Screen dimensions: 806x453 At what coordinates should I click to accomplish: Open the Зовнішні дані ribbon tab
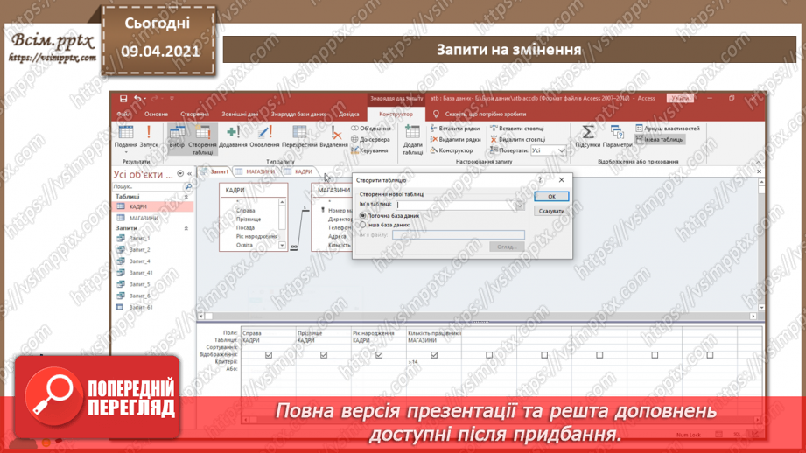(x=240, y=114)
